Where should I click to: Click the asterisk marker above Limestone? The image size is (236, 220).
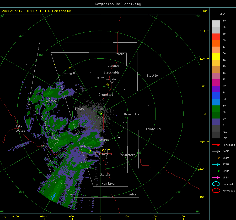click(x=50, y=99)
